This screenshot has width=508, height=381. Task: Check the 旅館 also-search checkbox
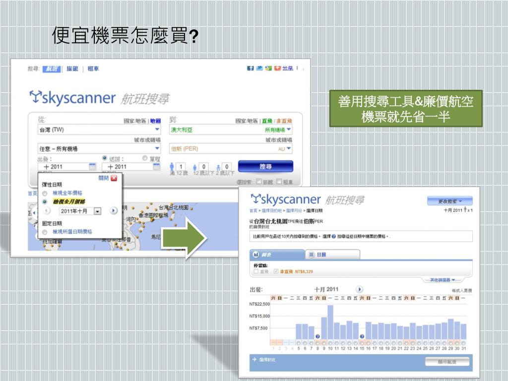259,182
